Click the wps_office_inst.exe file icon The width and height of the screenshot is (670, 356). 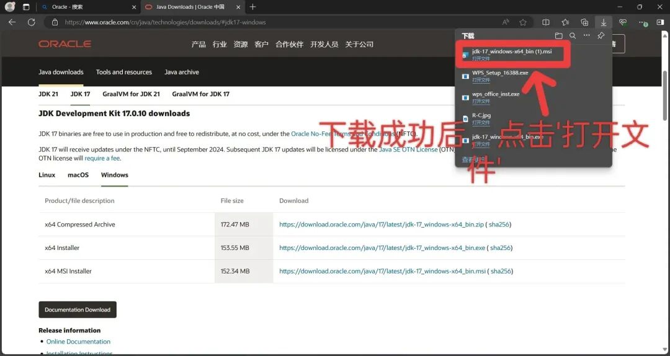coord(465,97)
